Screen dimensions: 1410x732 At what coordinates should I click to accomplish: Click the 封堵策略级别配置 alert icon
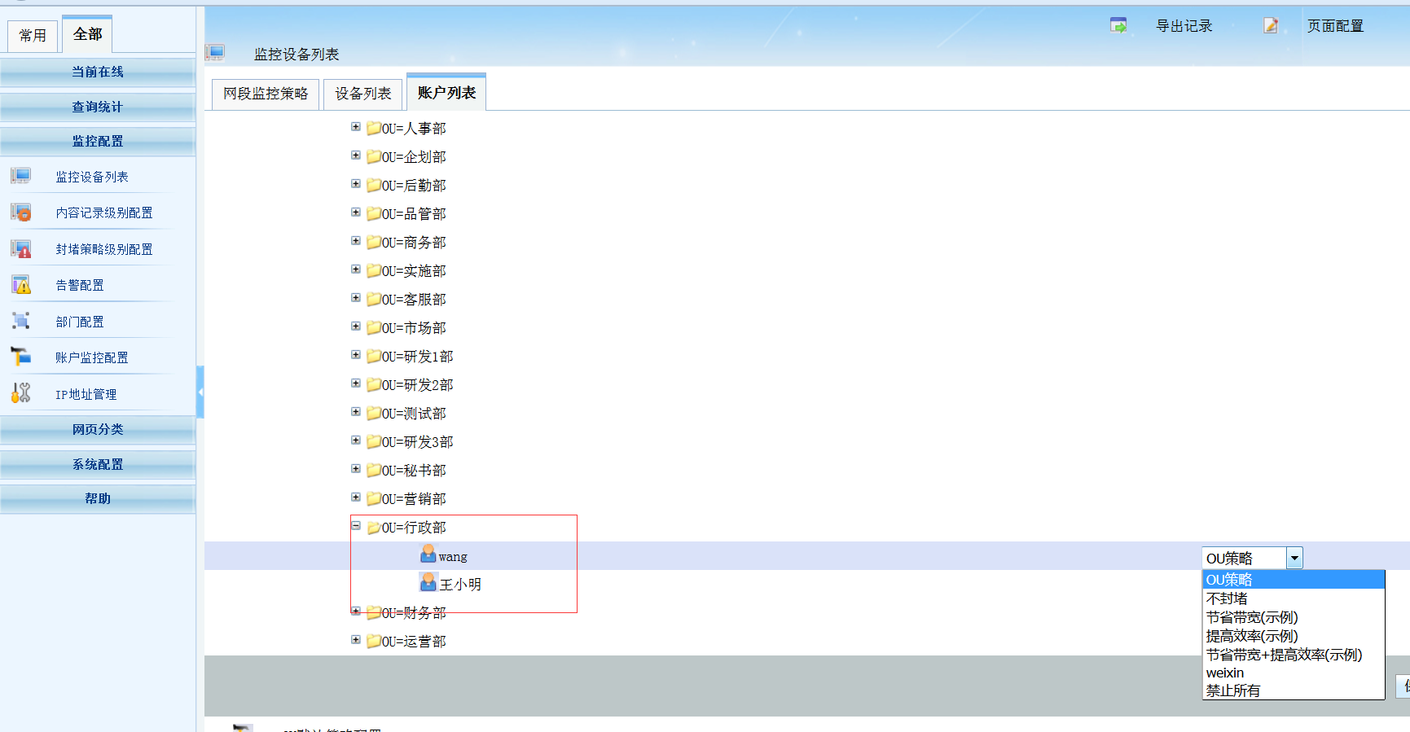(21, 249)
